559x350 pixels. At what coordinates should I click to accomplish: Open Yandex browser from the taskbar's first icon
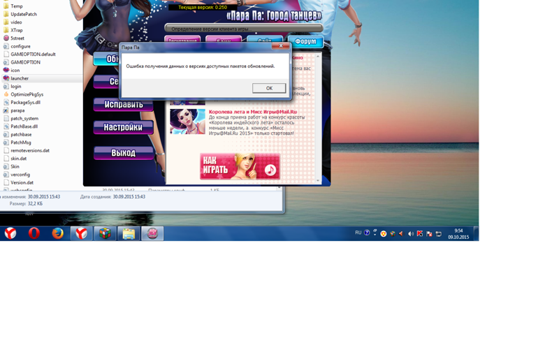(10, 233)
